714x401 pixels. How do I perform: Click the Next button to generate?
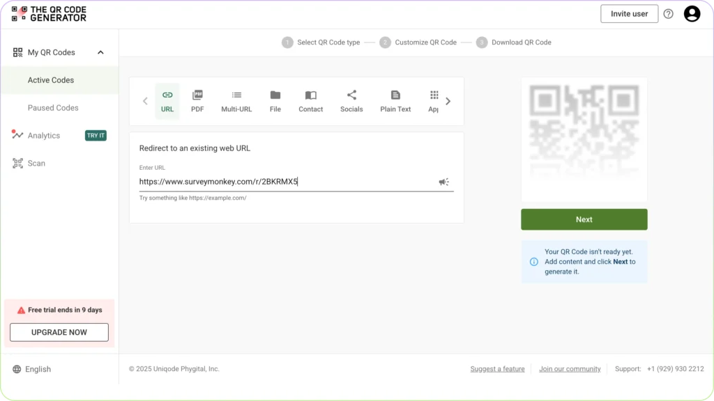tap(584, 219)
